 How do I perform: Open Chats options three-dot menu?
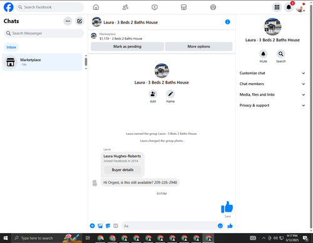68,21
